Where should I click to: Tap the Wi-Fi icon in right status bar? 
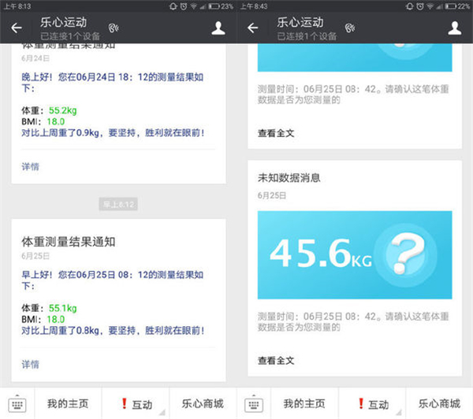click(430, 6)
